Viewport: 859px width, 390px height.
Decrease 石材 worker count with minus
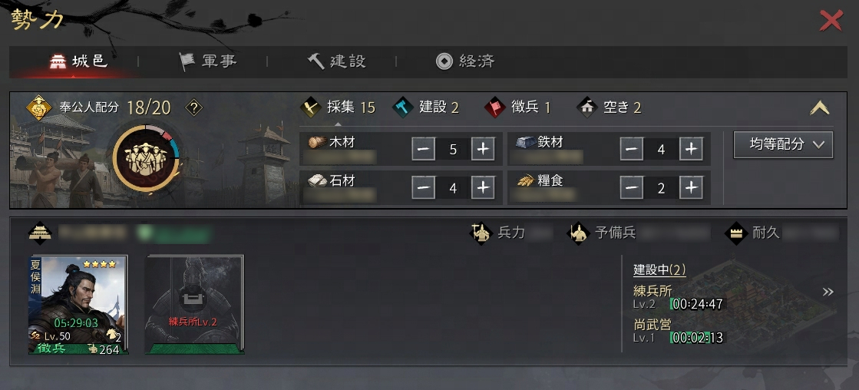click(x=424, y=188)
